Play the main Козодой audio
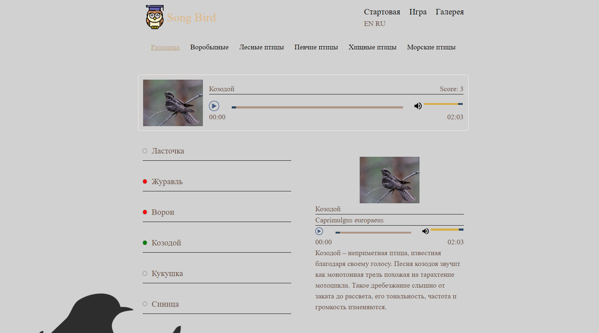This screenshot has height=333, width=599. coord(214,106)
